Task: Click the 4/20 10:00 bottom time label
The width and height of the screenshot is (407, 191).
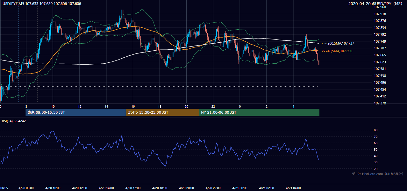Action: [53, 188]
